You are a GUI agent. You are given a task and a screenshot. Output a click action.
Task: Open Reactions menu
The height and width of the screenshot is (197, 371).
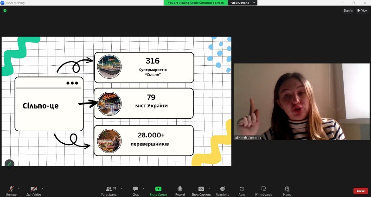pyautogui.click(x=223, y=191)
